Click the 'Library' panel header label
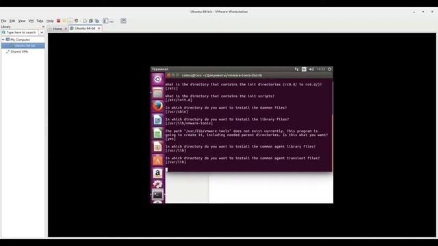The width and height of the screenshot is (438, 246). click(x=5, y=27)
